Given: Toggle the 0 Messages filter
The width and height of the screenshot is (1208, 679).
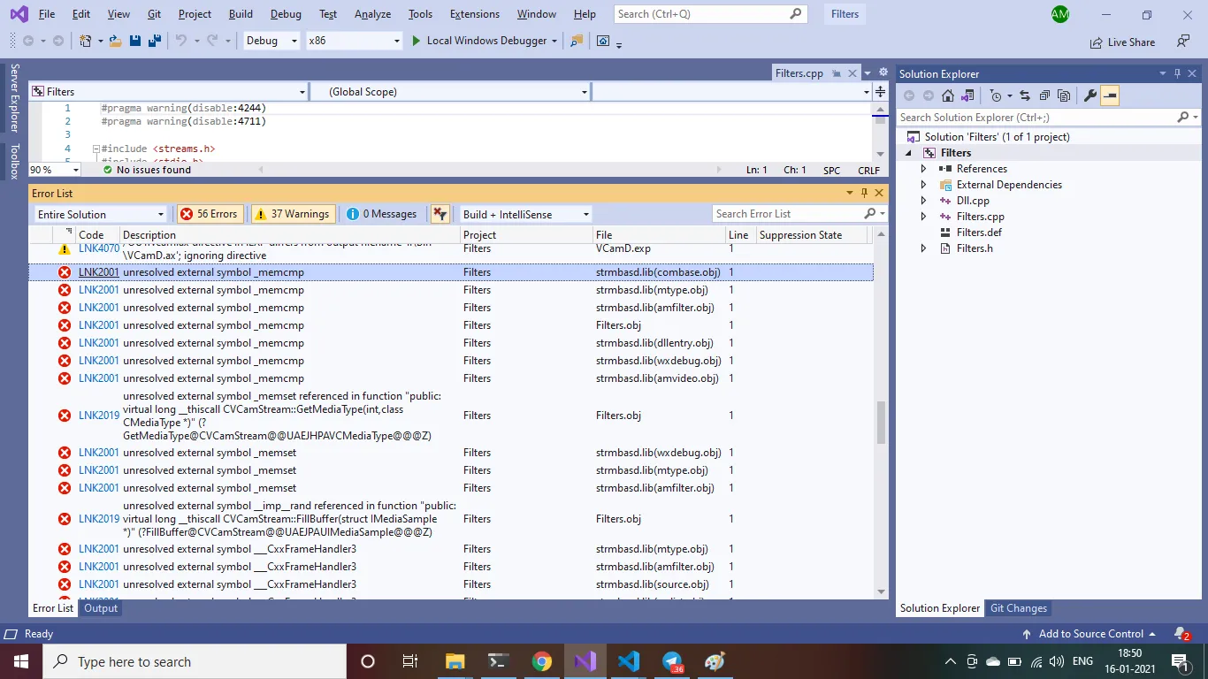Looking at the screenshot, I should [x=382, y=214].
